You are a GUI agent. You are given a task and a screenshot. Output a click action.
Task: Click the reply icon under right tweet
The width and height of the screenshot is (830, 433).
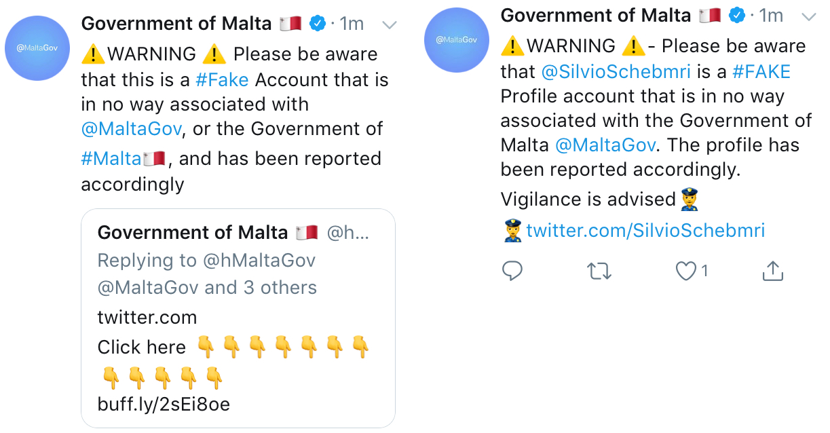(512, 271)
